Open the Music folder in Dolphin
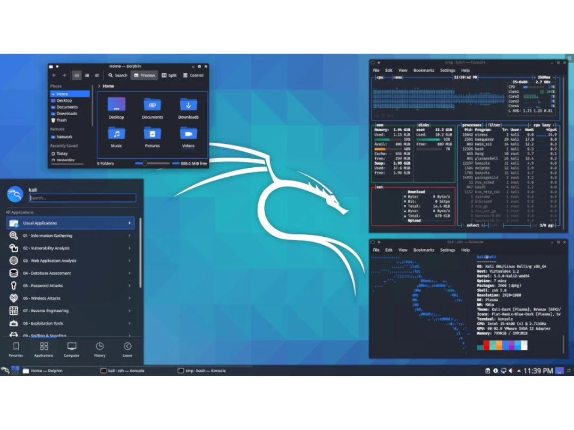 tap(116, 136)
